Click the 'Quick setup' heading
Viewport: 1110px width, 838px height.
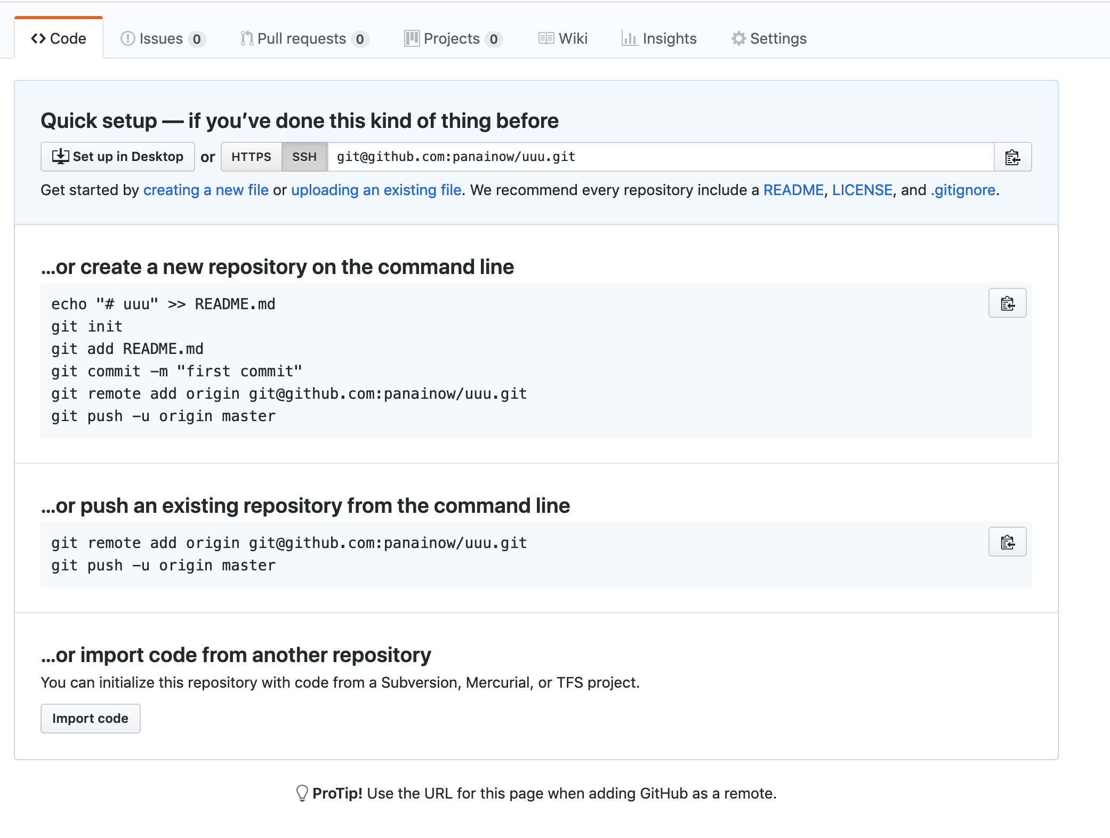[300, 121]
